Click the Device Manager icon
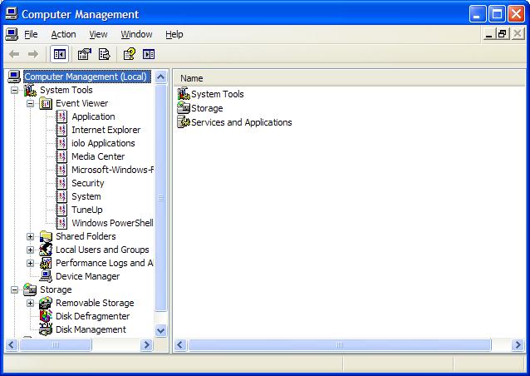This screenshot has height=376, width=530. (x=46, y=276)
